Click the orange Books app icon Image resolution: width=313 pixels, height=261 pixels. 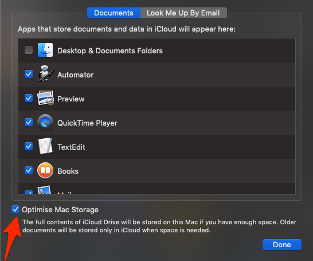tap(45, 170)
